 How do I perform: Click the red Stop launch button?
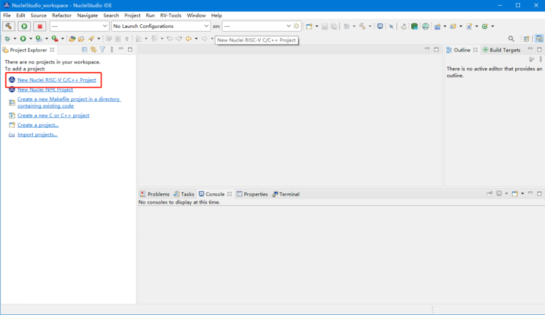40,26
